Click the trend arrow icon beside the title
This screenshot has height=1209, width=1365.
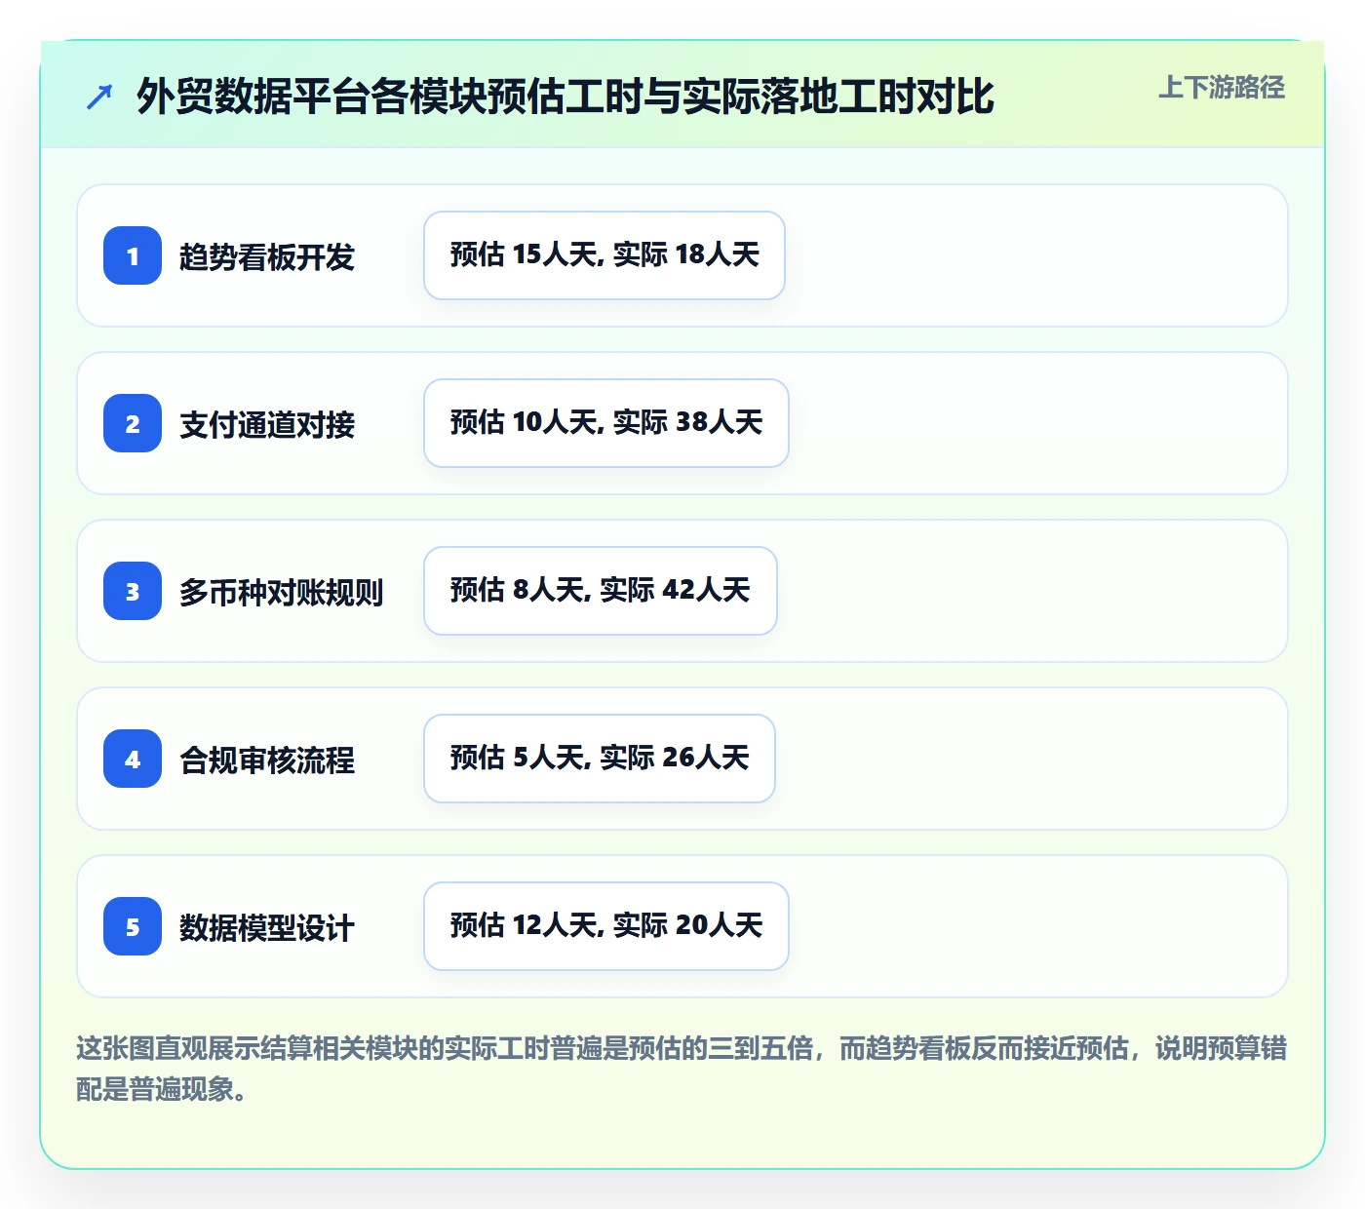[99, 97]
